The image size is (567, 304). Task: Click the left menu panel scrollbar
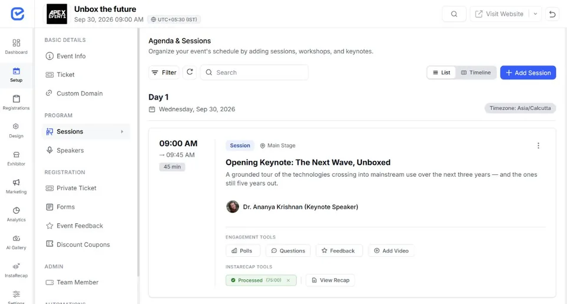coord(138,151)
